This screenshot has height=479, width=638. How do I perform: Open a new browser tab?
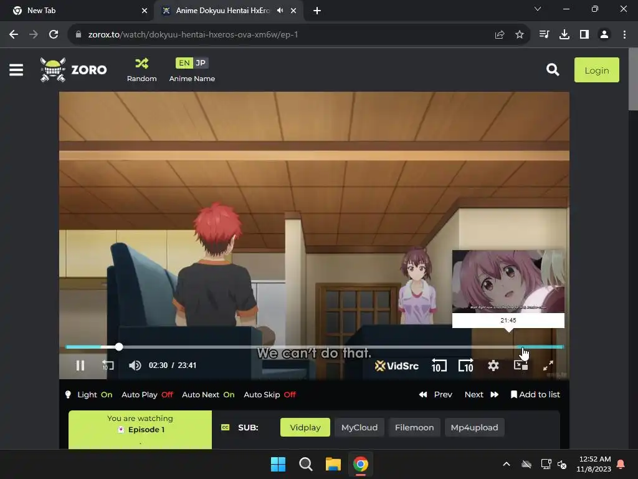(317, 11)
